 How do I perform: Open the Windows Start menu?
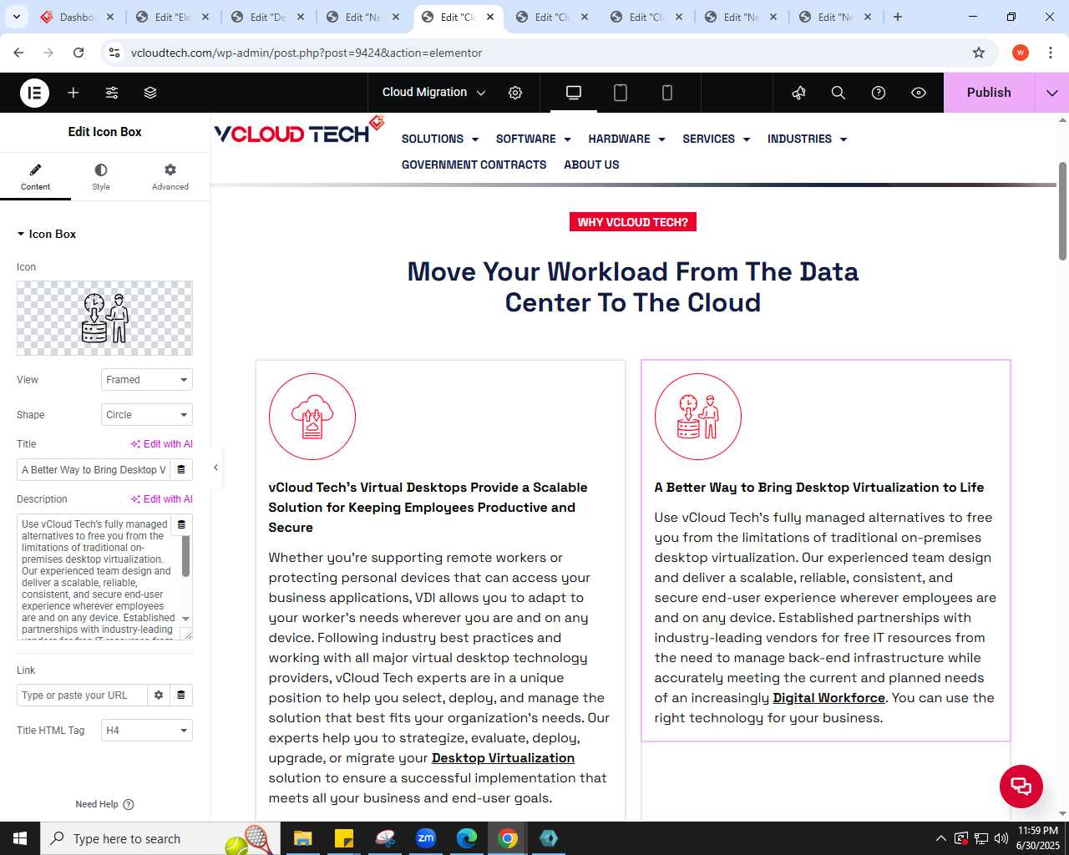[20, 838]
